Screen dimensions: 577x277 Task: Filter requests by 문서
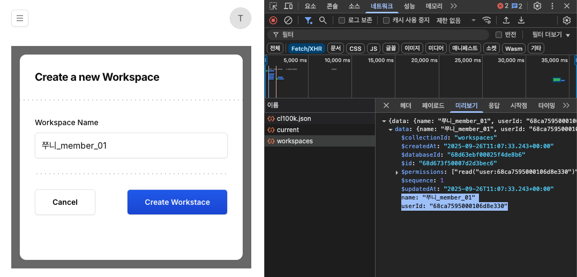pyautogui.click(x=335, y=48)
